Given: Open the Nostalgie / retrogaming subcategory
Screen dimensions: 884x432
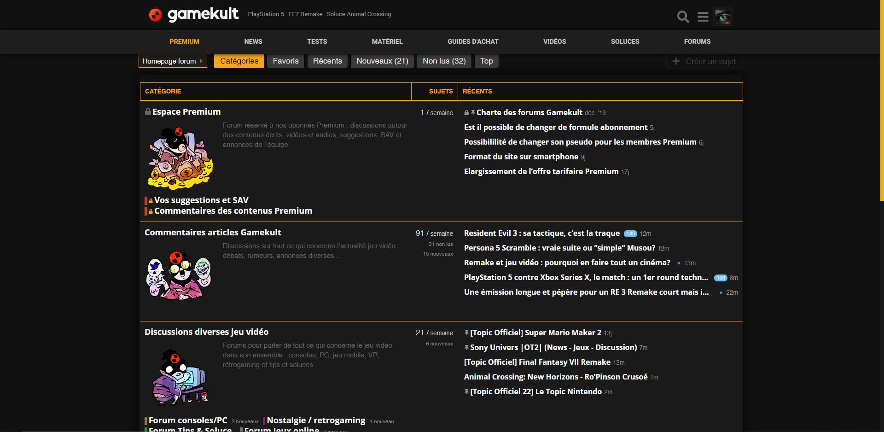Looking at the screenshot, I should tap(316, 420).
